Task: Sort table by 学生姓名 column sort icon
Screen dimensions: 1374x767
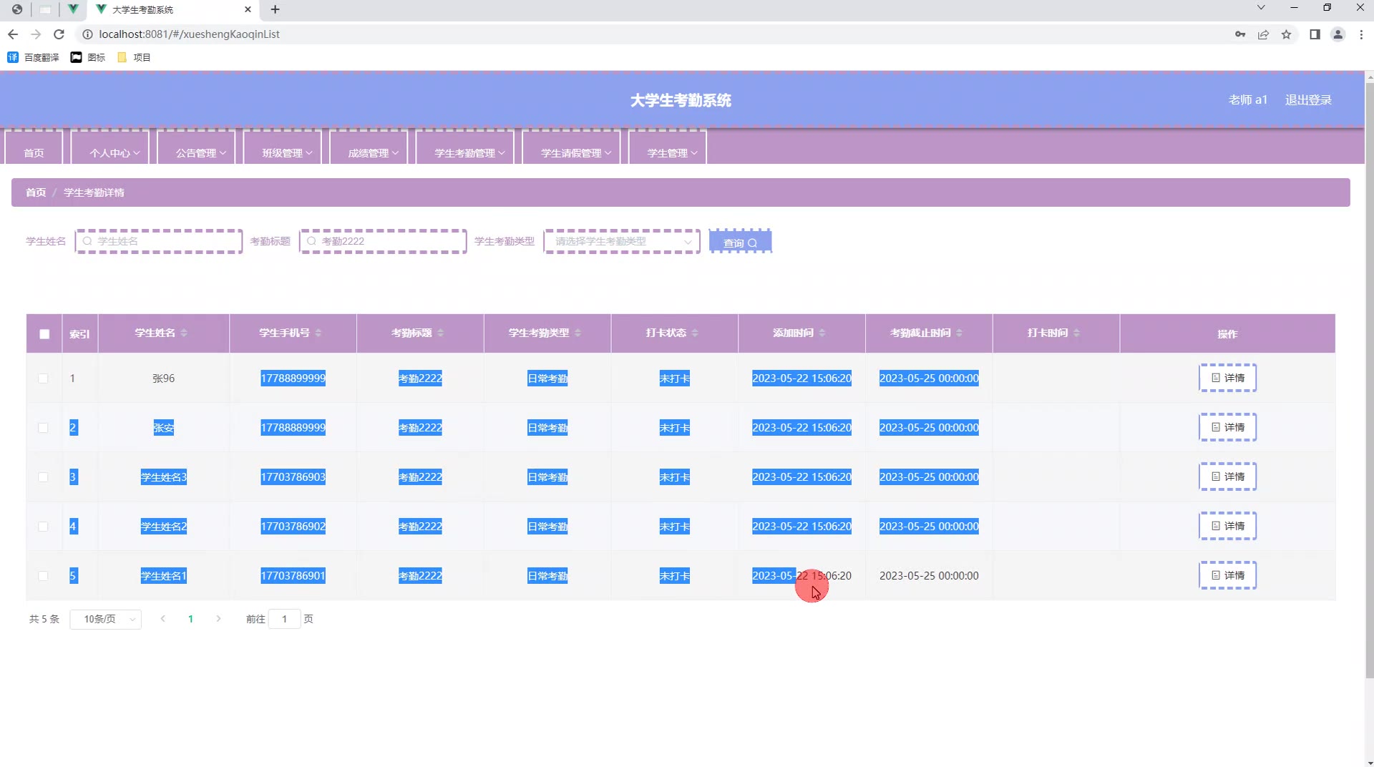Action: click(x=184, y=333)
